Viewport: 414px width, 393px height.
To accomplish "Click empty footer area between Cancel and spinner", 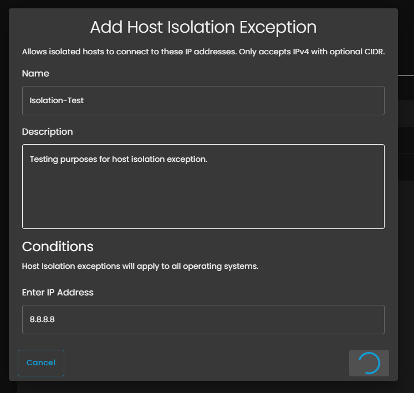I will [205, 363].
